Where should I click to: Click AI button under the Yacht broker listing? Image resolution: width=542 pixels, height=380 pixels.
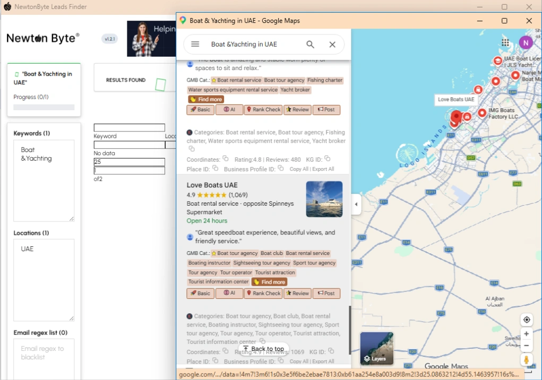229,110
